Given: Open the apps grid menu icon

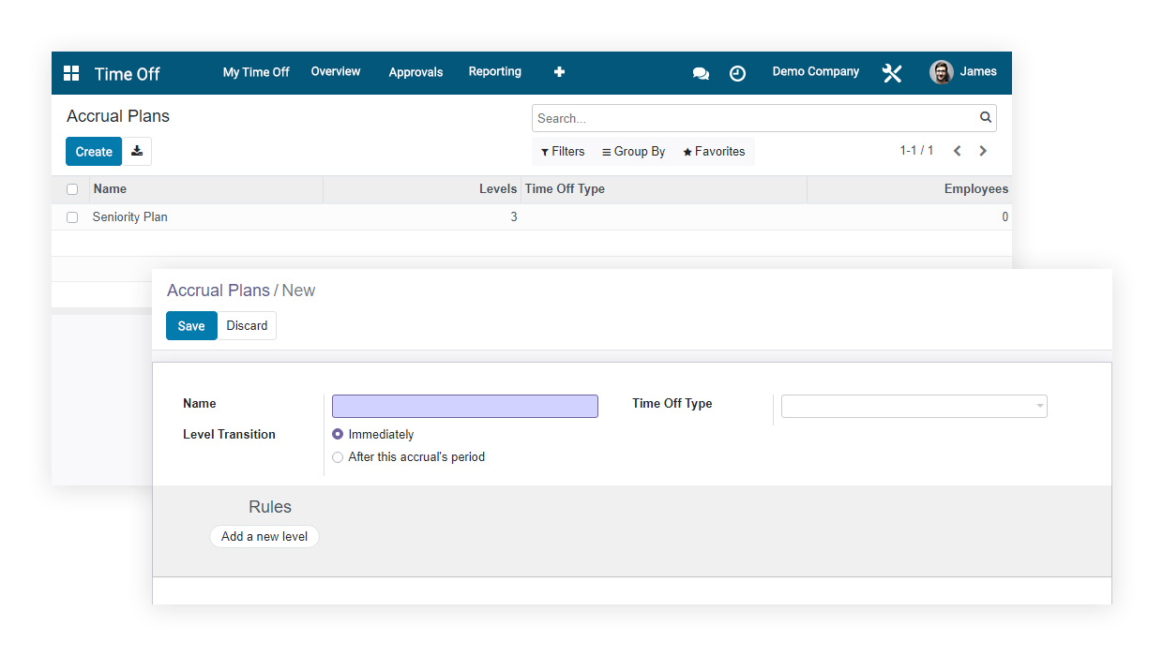Looking at the screenshot, I should (x=71, y=73).
